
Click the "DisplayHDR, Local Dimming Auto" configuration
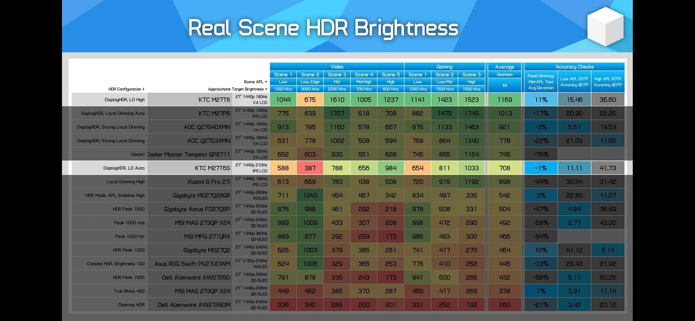tap(113, 113)
